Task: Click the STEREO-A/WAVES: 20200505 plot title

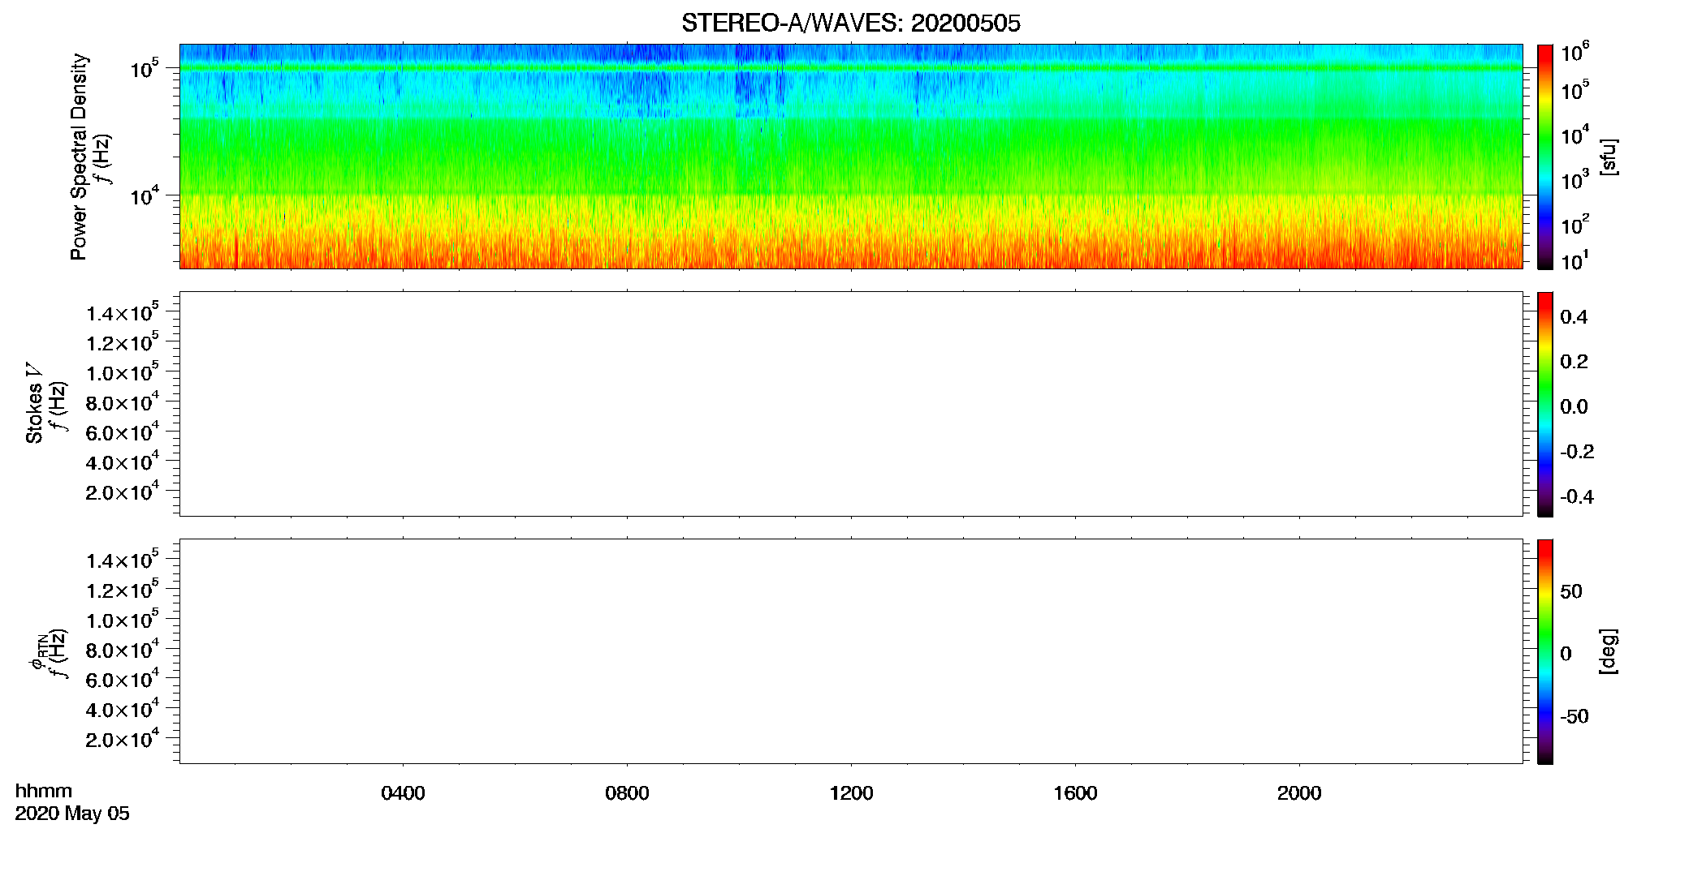Action: 850,24
